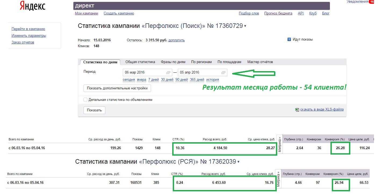This screenshot has width=378, height=194.
Task: Click into the start date field 06 мар 2016
Action: [x=147, y=72]
